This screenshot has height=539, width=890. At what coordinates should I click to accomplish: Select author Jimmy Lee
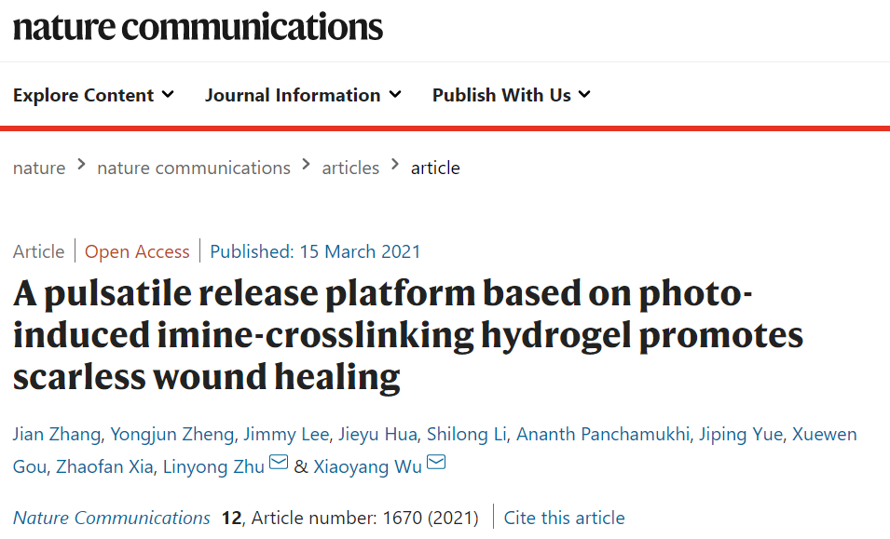(x=286, y=434)
